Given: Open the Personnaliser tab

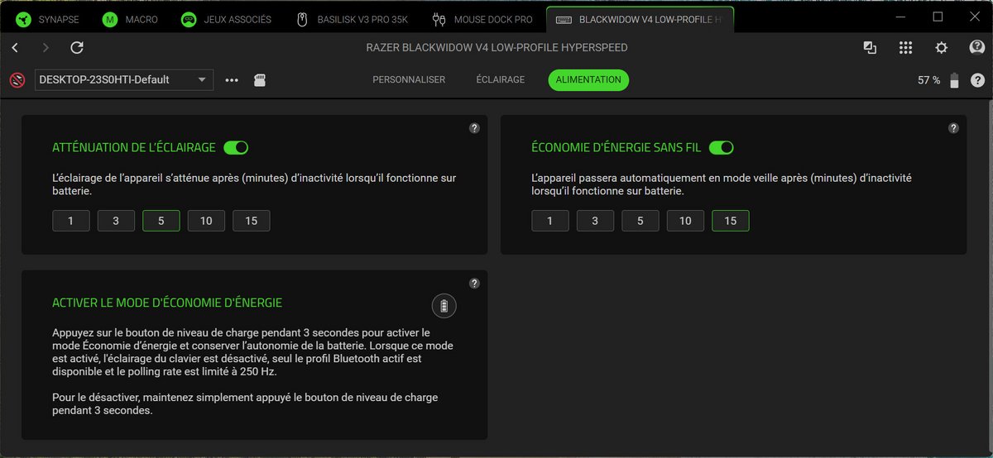Looking at the screenshot, I should (409, 80).
